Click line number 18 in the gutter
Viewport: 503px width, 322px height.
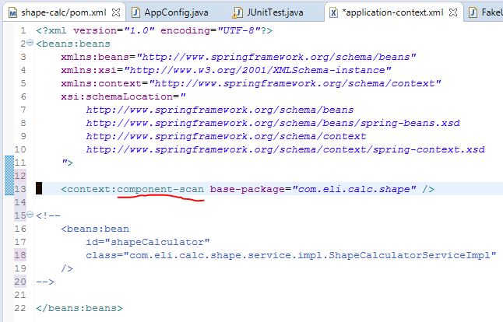(20, 255)
